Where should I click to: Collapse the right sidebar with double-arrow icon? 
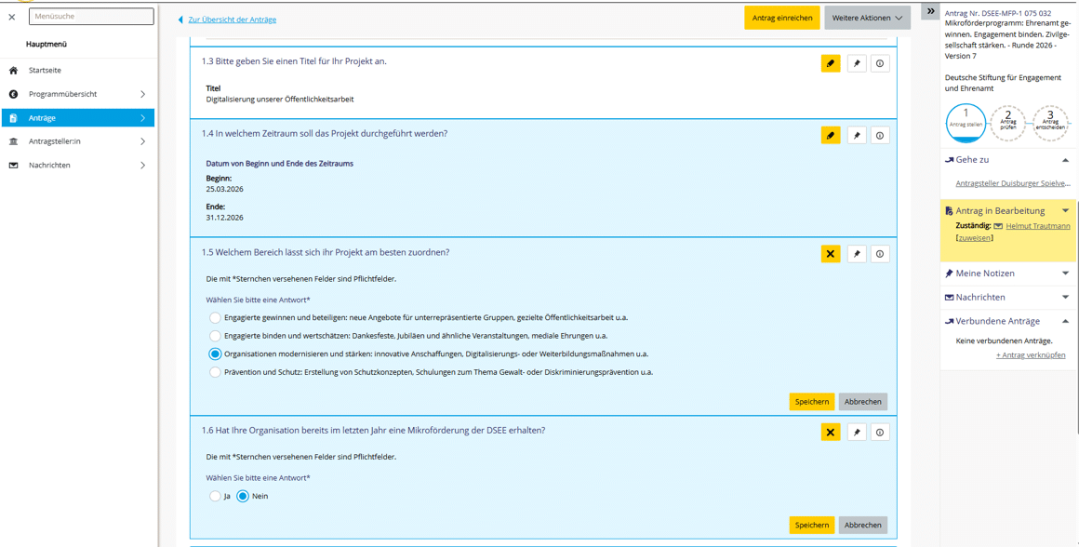coord(930,11)
